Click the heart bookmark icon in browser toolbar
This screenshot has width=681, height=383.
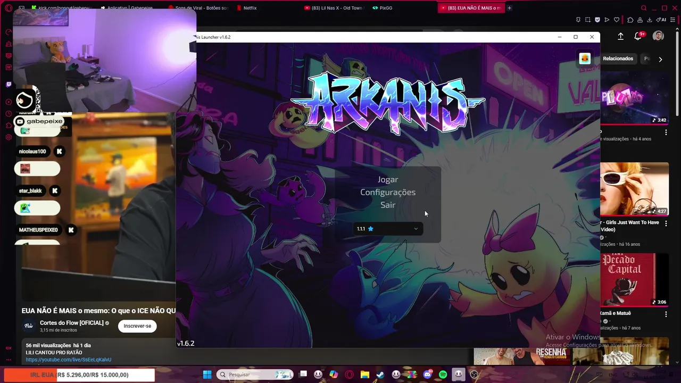tap(617, 20)
